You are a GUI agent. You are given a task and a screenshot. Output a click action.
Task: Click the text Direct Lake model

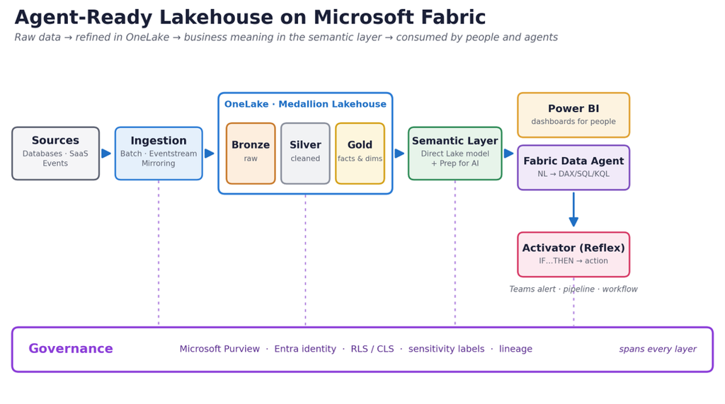click(x=455, y=154)
